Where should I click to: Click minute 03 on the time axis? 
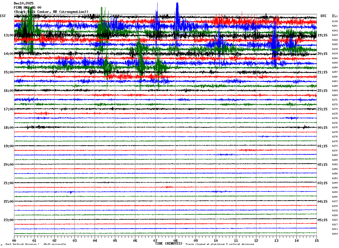tap(75, 240)
